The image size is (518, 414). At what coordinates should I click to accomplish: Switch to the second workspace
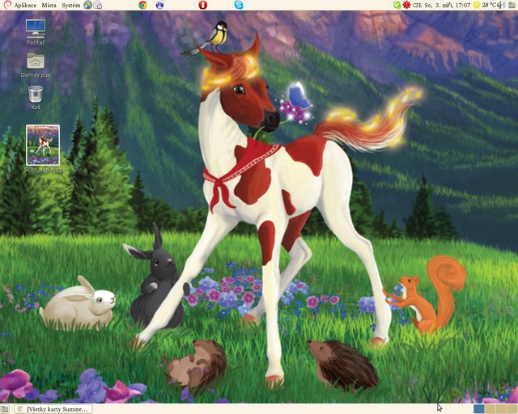click(490, 408)
